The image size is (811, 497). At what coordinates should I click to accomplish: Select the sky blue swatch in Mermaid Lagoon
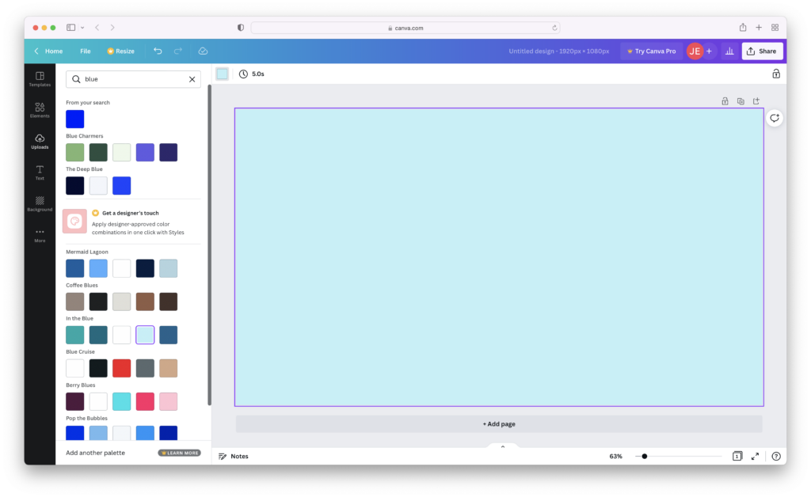coord(98,268)
